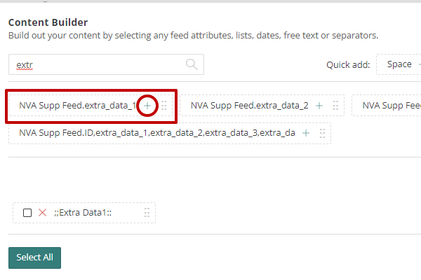Tick the checkbox beside ;;Extra Data1::
This screenshot has height=280, width=421.
[x=27, y=213]
